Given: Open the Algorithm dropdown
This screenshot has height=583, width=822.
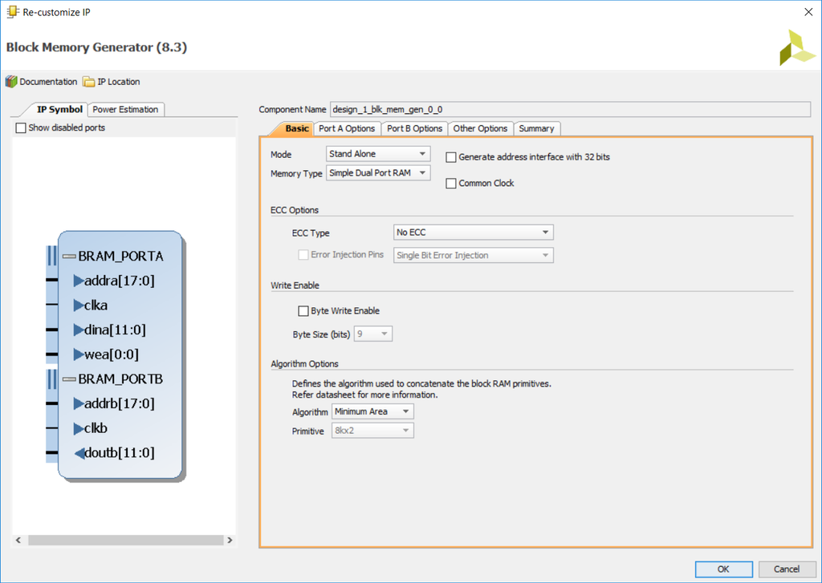Looking at the screenshot, I should 372,411.
